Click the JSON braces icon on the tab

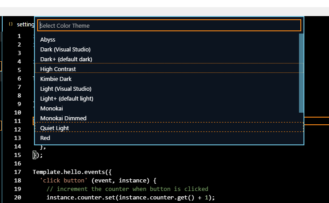pos(11,24)
